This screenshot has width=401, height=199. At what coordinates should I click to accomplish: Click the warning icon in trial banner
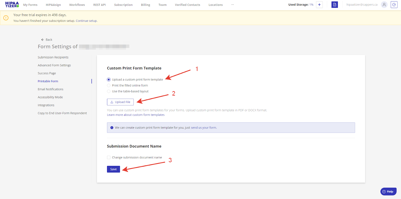pyautogui.click(x=6, y=18)
